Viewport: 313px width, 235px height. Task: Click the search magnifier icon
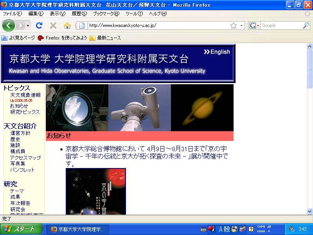(x=306, y=25)
